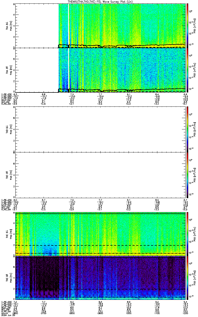The width and height of the screenshot is (198, 317).
Task: Click the THE B-perpendicular freq [Hz] axis label
Action: point(11,234)
